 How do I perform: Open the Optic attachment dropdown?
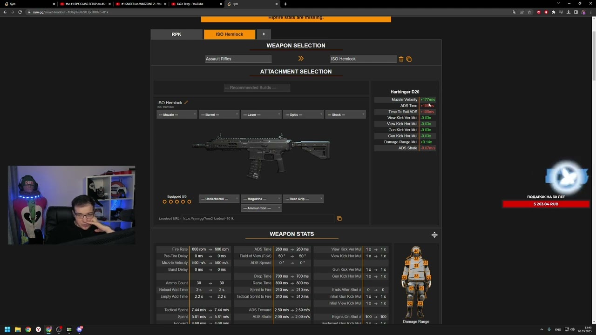303,114
